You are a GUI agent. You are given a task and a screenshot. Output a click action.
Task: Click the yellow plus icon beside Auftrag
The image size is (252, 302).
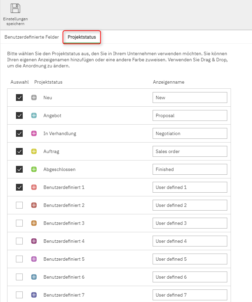click(34, 151)
